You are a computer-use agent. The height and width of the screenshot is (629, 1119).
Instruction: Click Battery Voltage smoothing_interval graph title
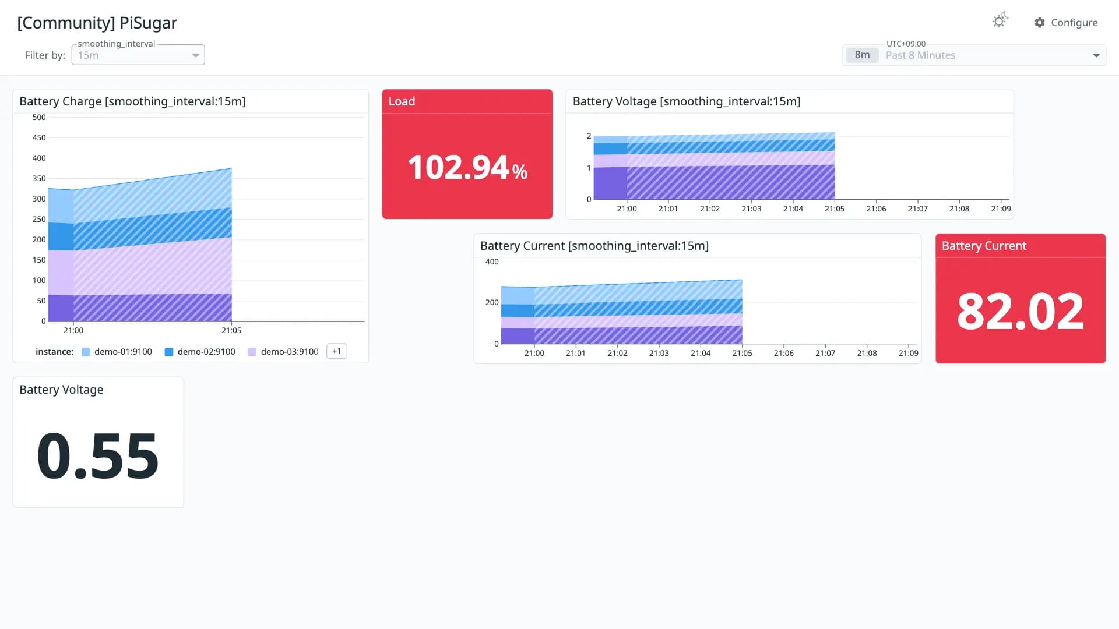(687, 101)
